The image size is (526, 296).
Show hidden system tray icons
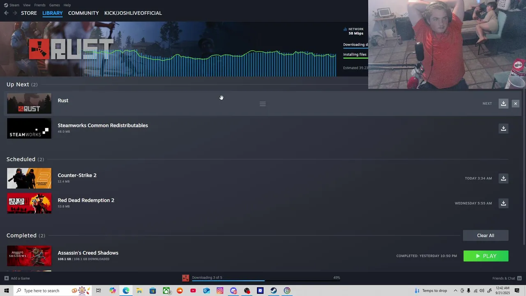(455, 291)
